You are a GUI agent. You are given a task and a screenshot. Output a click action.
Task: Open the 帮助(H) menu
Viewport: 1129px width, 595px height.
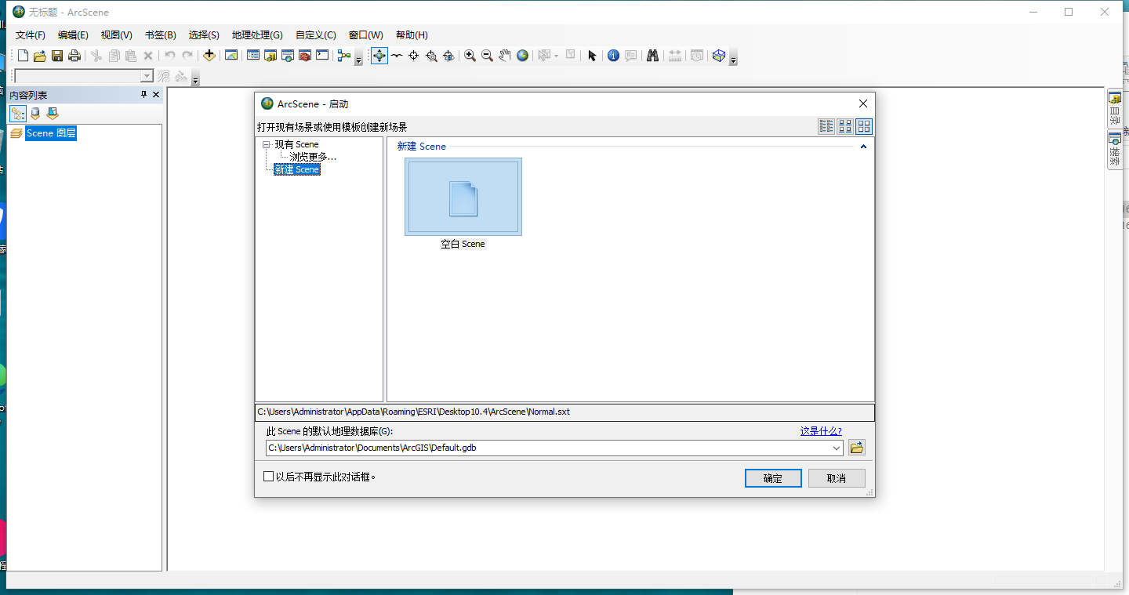[x=412, y=35]
